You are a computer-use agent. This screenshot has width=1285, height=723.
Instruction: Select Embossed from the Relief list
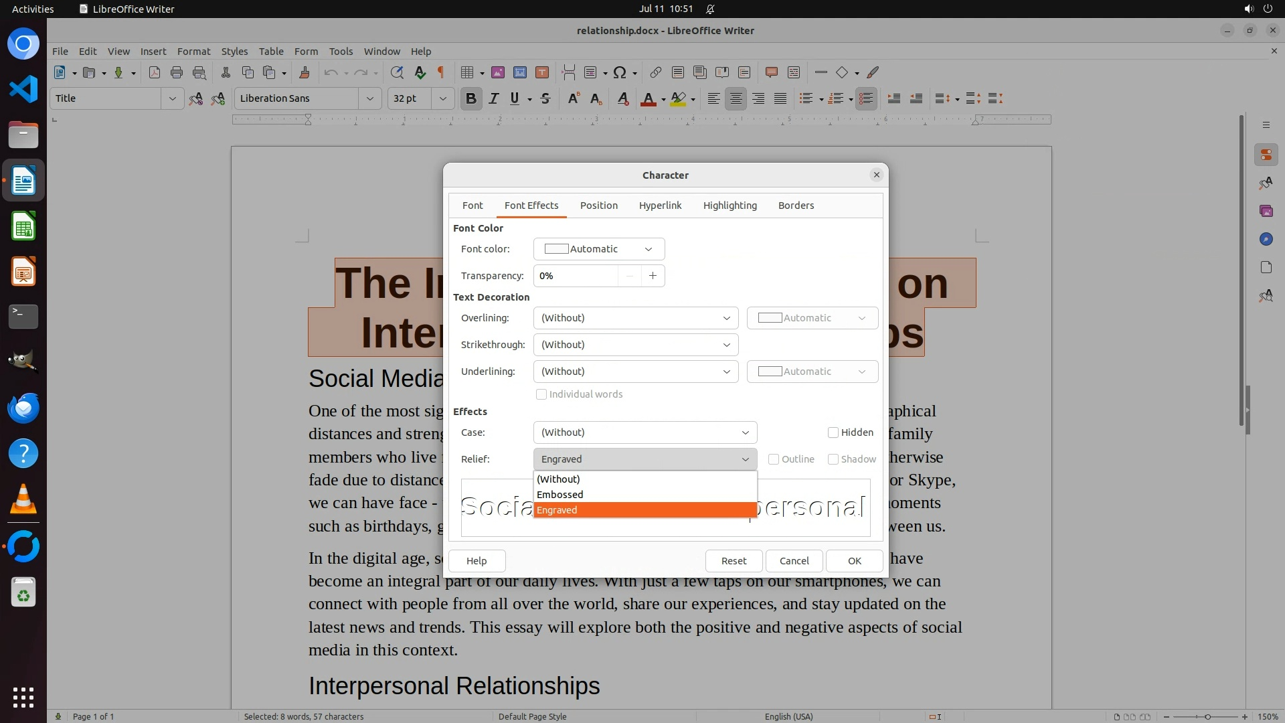[560, 495]
